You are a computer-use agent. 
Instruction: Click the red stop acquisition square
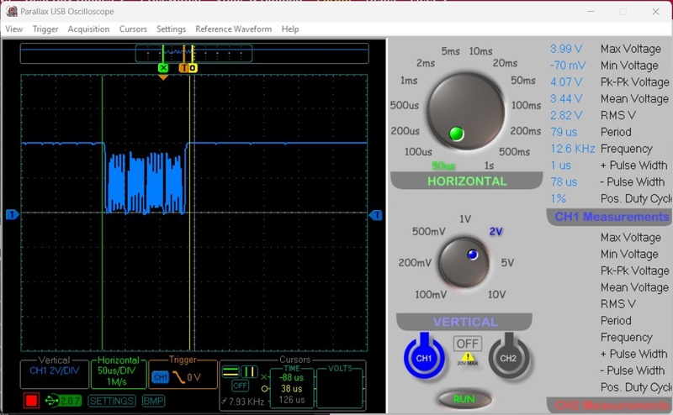[x=31, y=401]
